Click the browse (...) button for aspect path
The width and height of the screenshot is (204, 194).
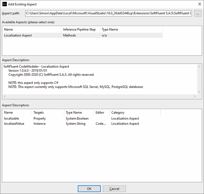tap(198, 13)
